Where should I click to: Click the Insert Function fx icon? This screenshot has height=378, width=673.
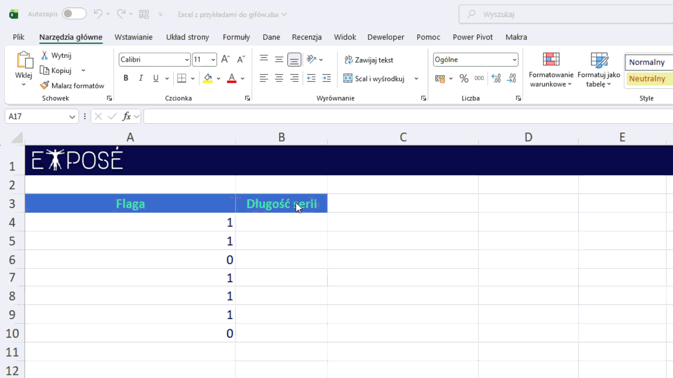[126, 116]
